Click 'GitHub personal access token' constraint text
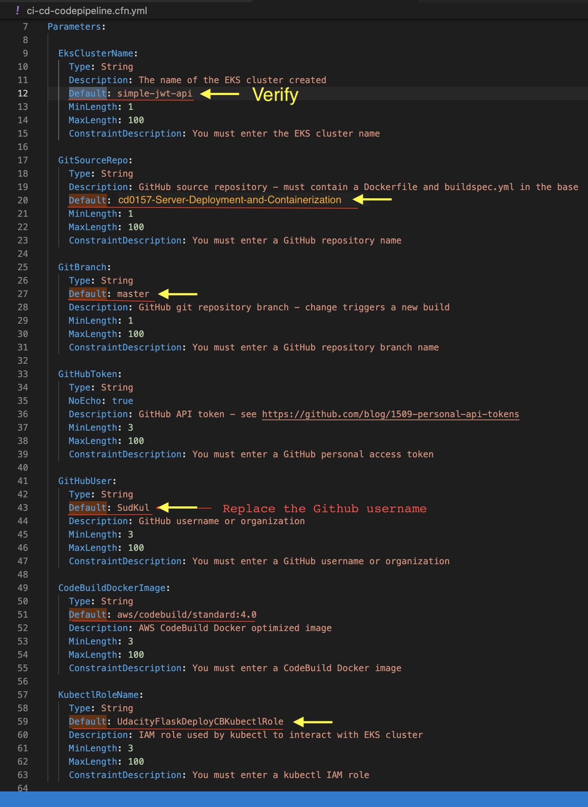This screenshot has height=807, width=588. [x=358, y=454]
